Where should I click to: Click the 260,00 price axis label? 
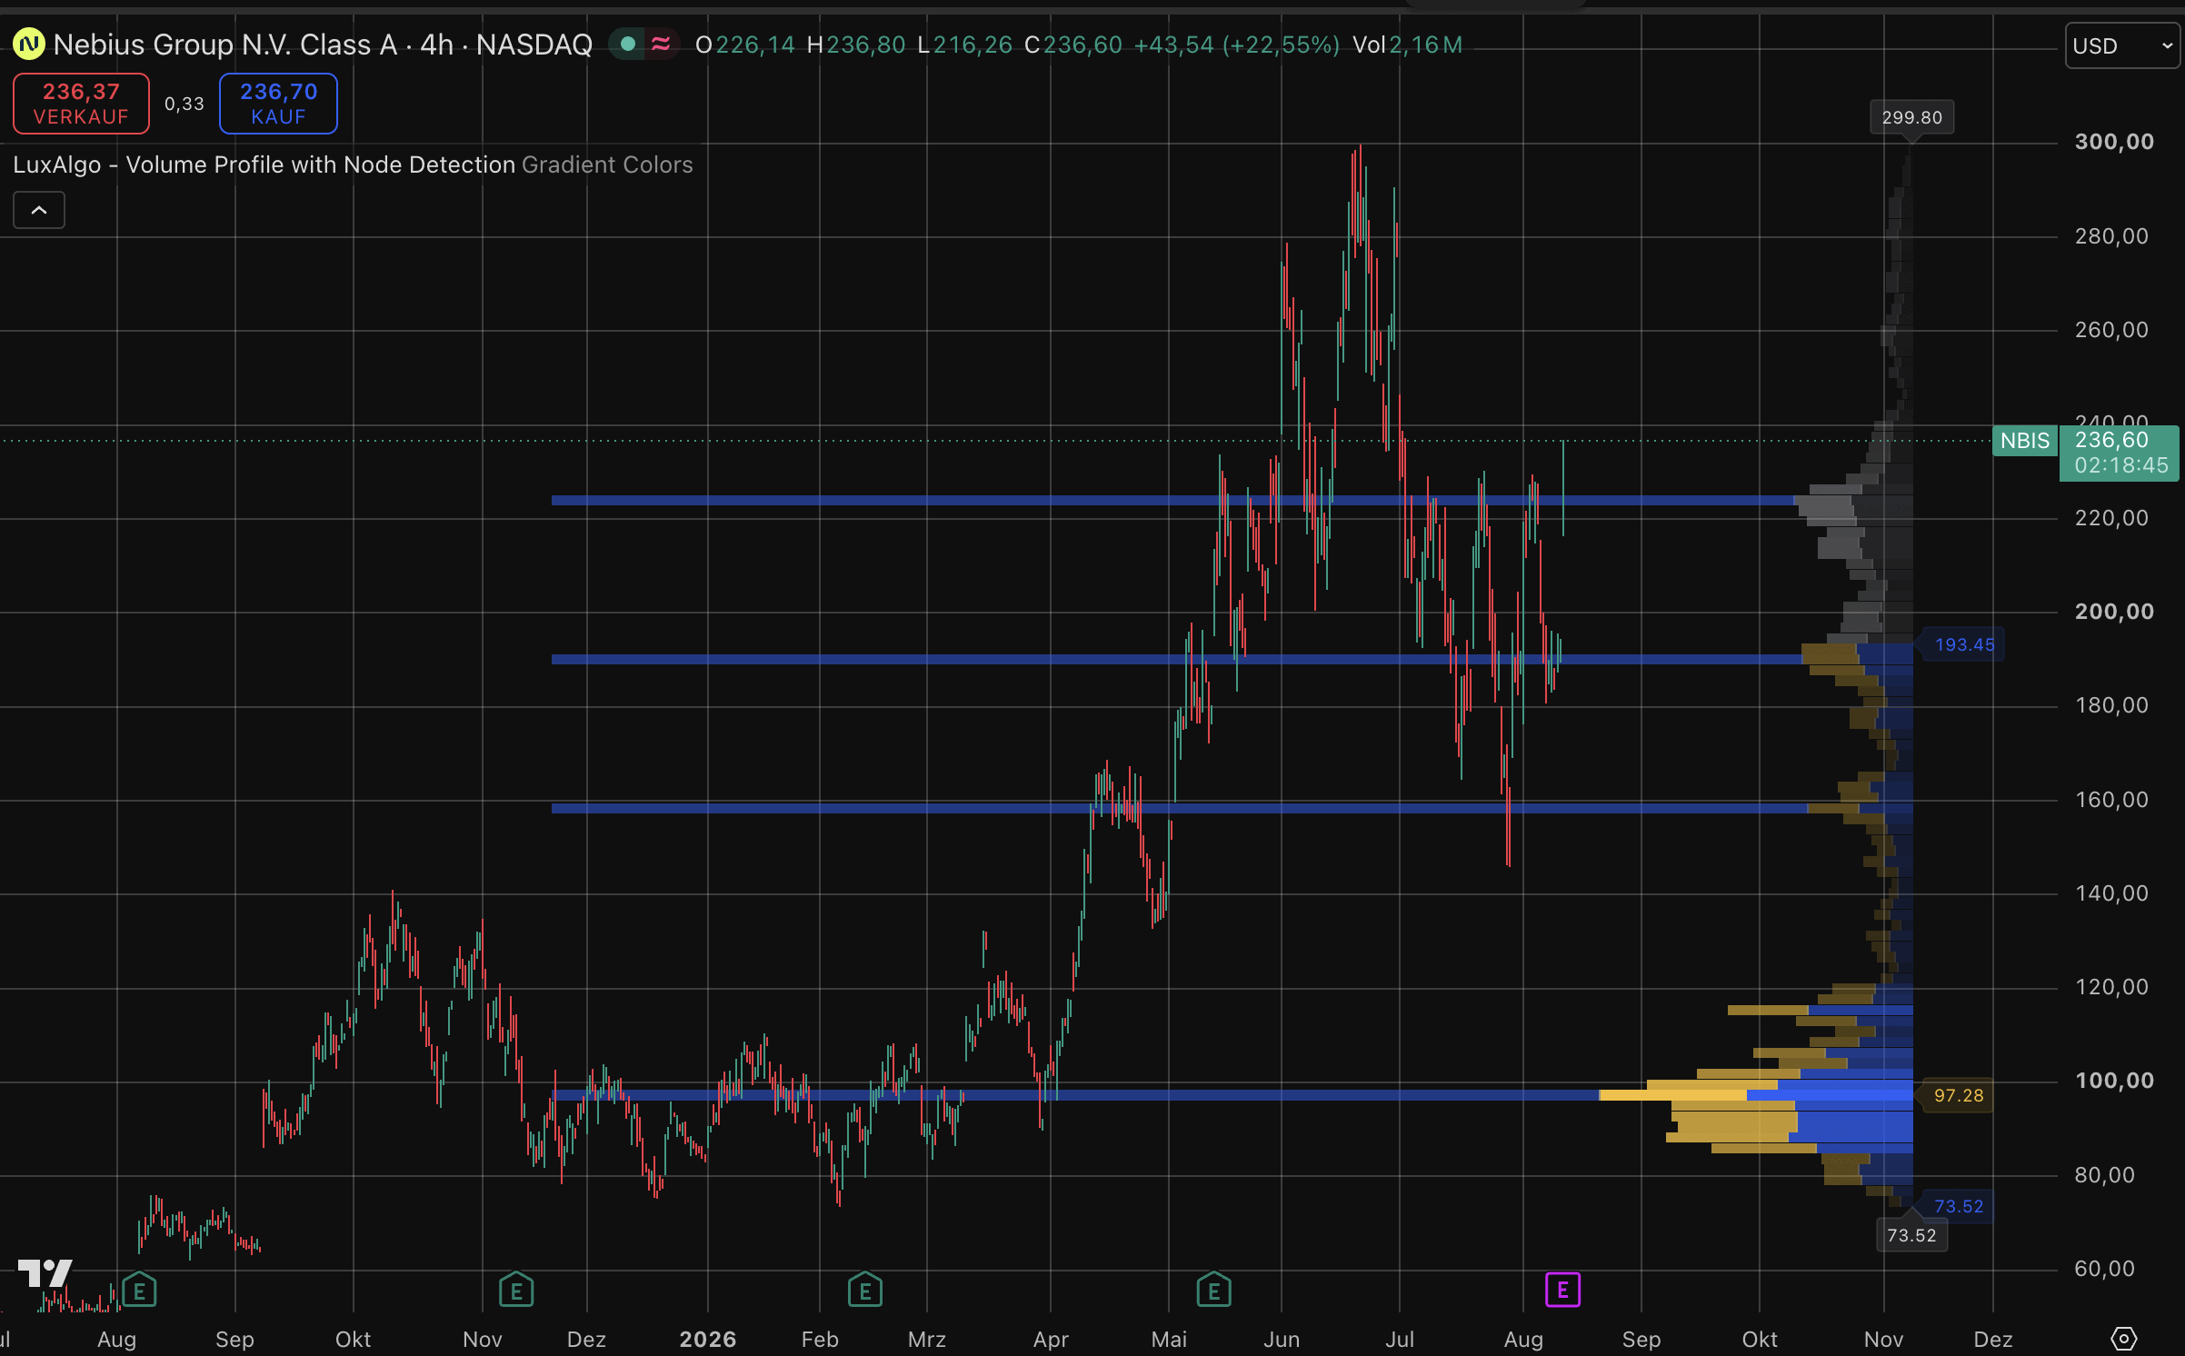[x=2112, y=330]
